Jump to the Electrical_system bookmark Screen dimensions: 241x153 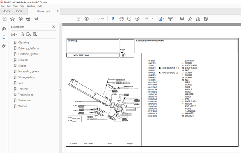coord(28,54)
